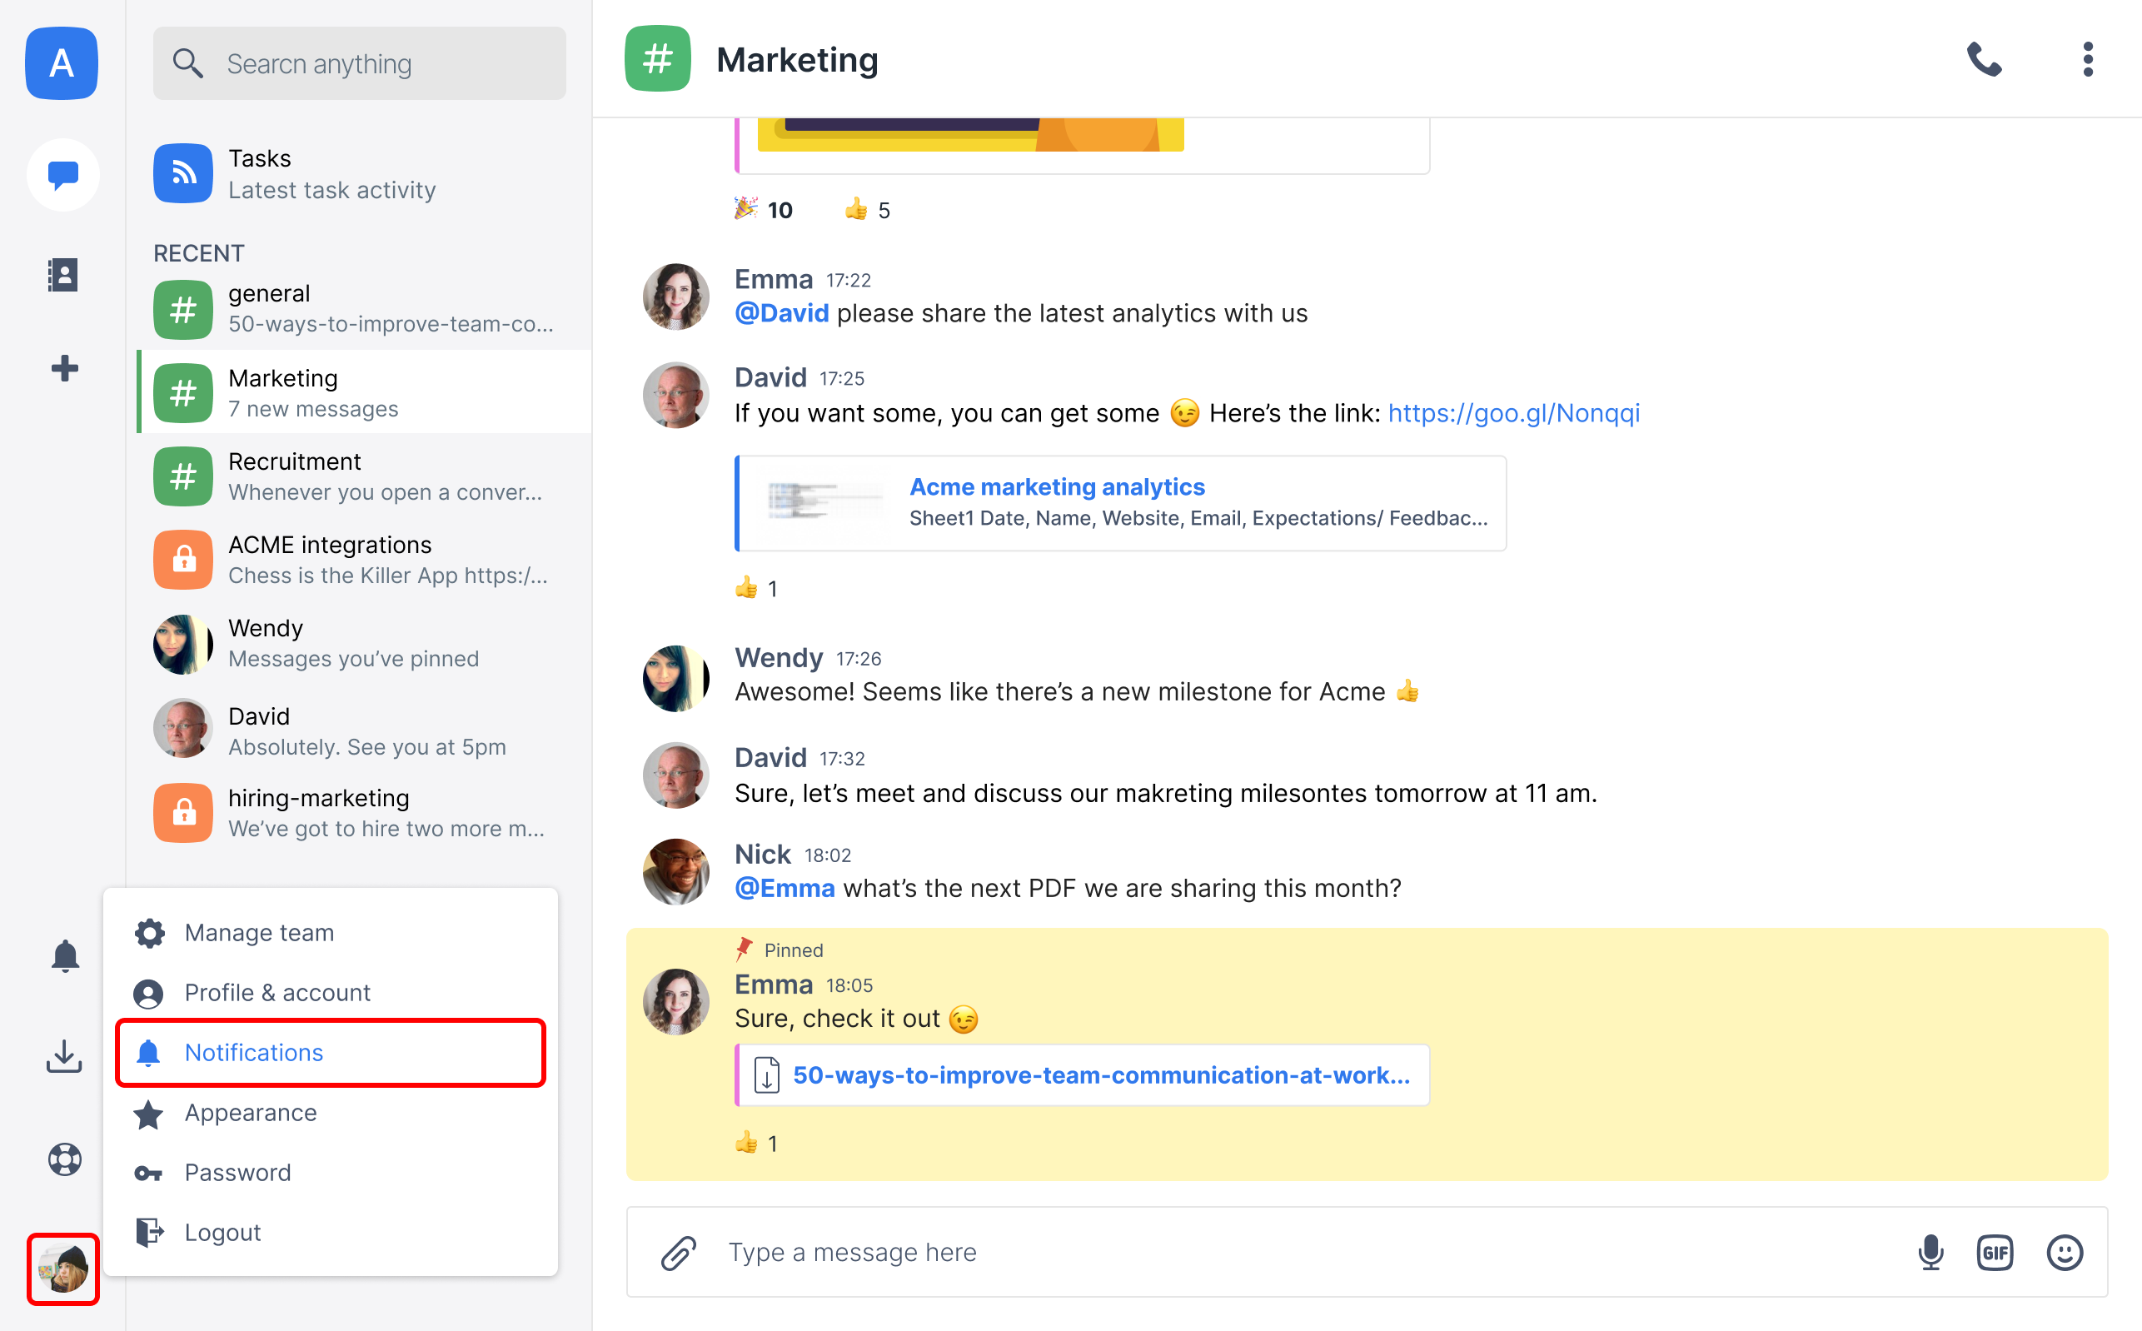This screenshot has width=2142, height=1331.
Task: Select Logout from the account menu
Action: 222,1231
